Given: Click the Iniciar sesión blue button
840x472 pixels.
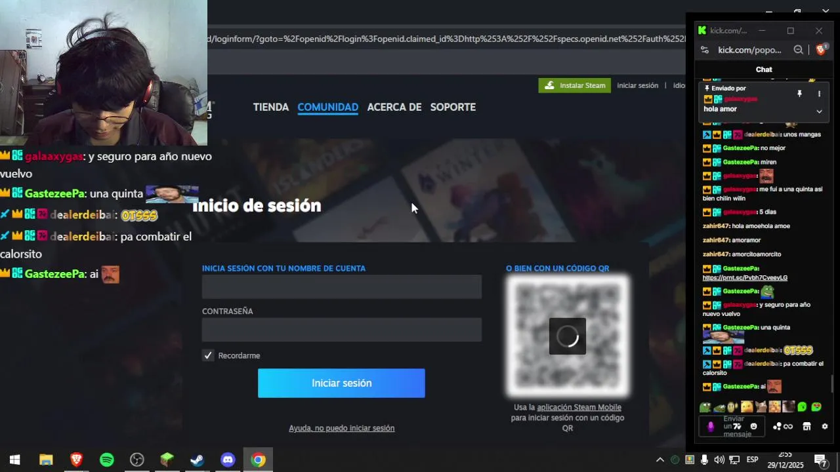Looking at the screenshot, I should pos(341,383).
